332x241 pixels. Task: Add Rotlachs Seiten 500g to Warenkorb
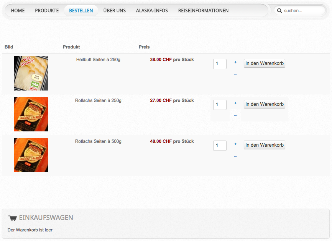[x=265, y=145]
